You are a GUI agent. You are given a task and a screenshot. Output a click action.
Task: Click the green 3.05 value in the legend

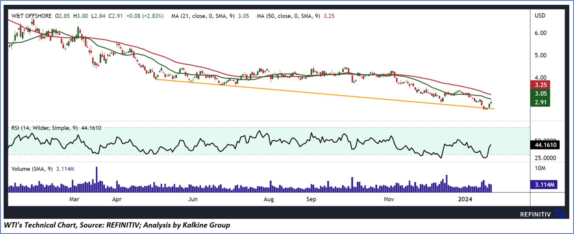(244, 16)
